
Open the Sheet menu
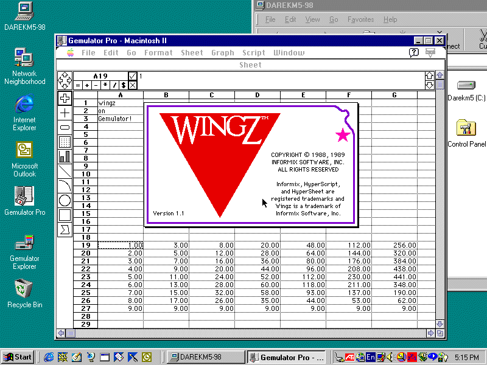point(192,53)
